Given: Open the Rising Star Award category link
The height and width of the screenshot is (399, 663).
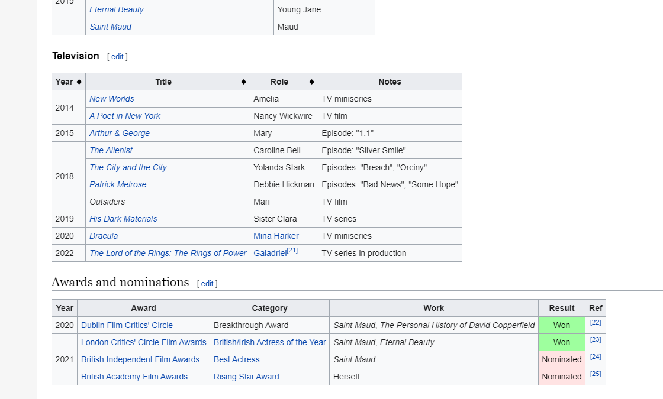Looking at the screenshot, I should point(246,377).
